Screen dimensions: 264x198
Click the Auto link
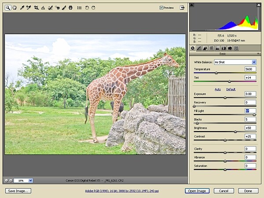tap(218, 89)
